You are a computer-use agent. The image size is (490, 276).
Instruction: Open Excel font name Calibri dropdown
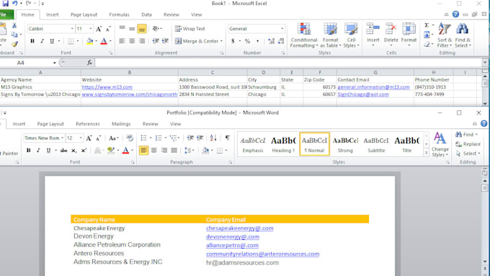[72, 29]
